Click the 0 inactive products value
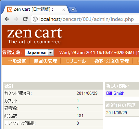 pos(78,123)
